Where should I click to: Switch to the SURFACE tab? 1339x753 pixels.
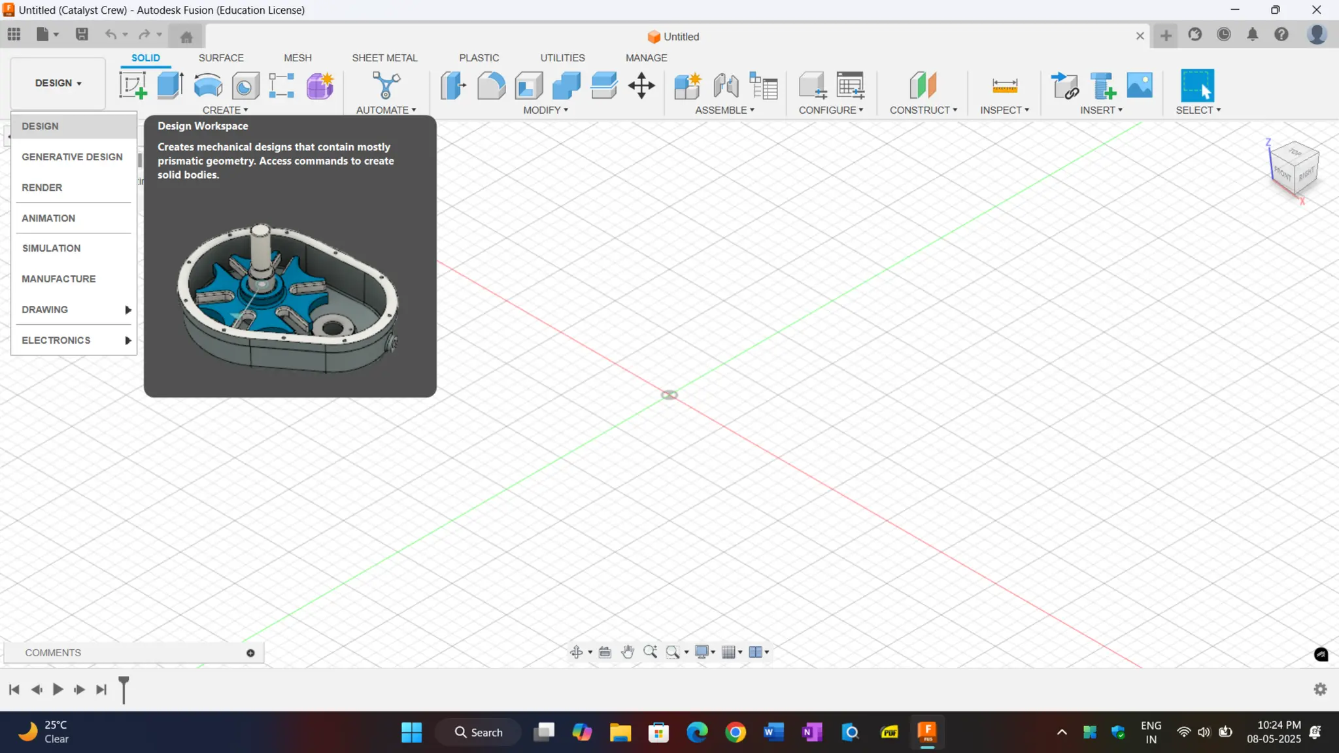(x=221, y=58)
